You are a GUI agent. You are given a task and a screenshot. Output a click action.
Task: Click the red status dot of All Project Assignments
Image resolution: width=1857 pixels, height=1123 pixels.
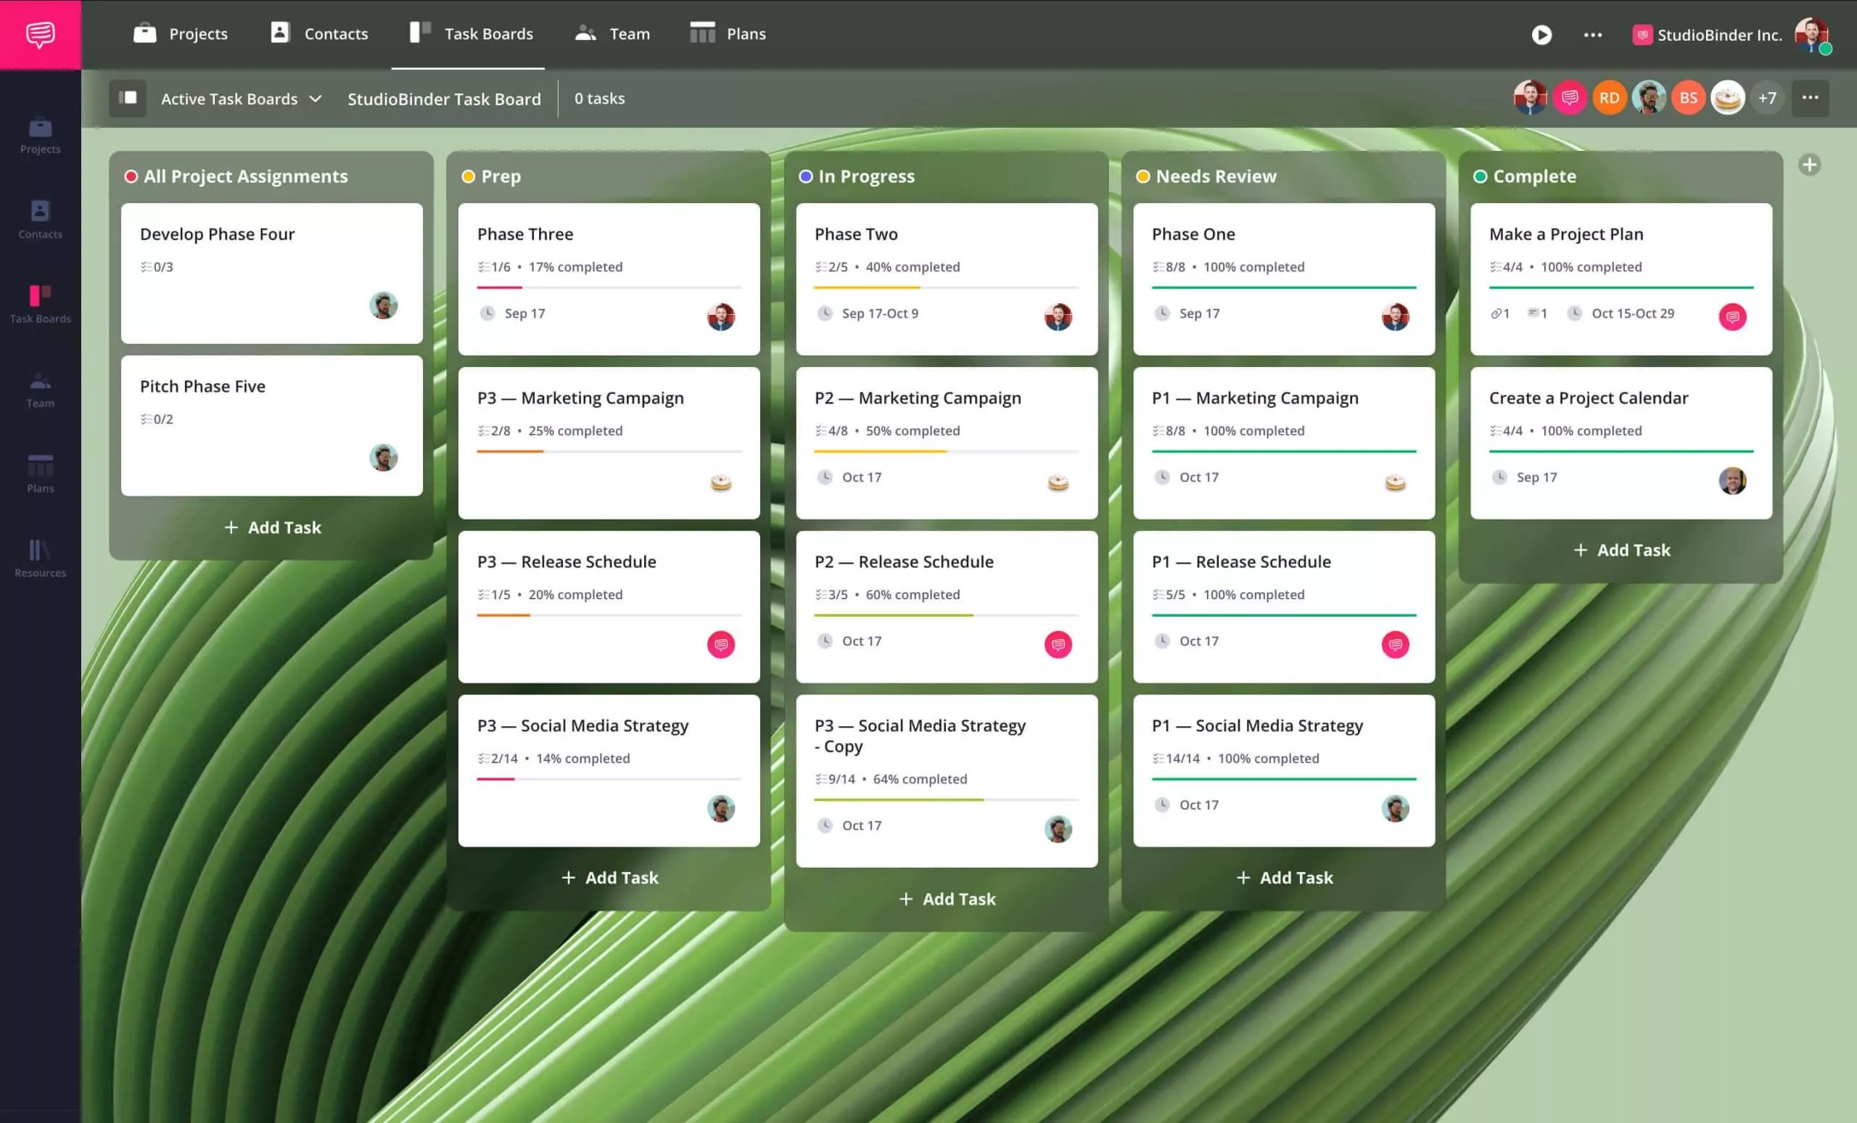(x=131, y=176)
